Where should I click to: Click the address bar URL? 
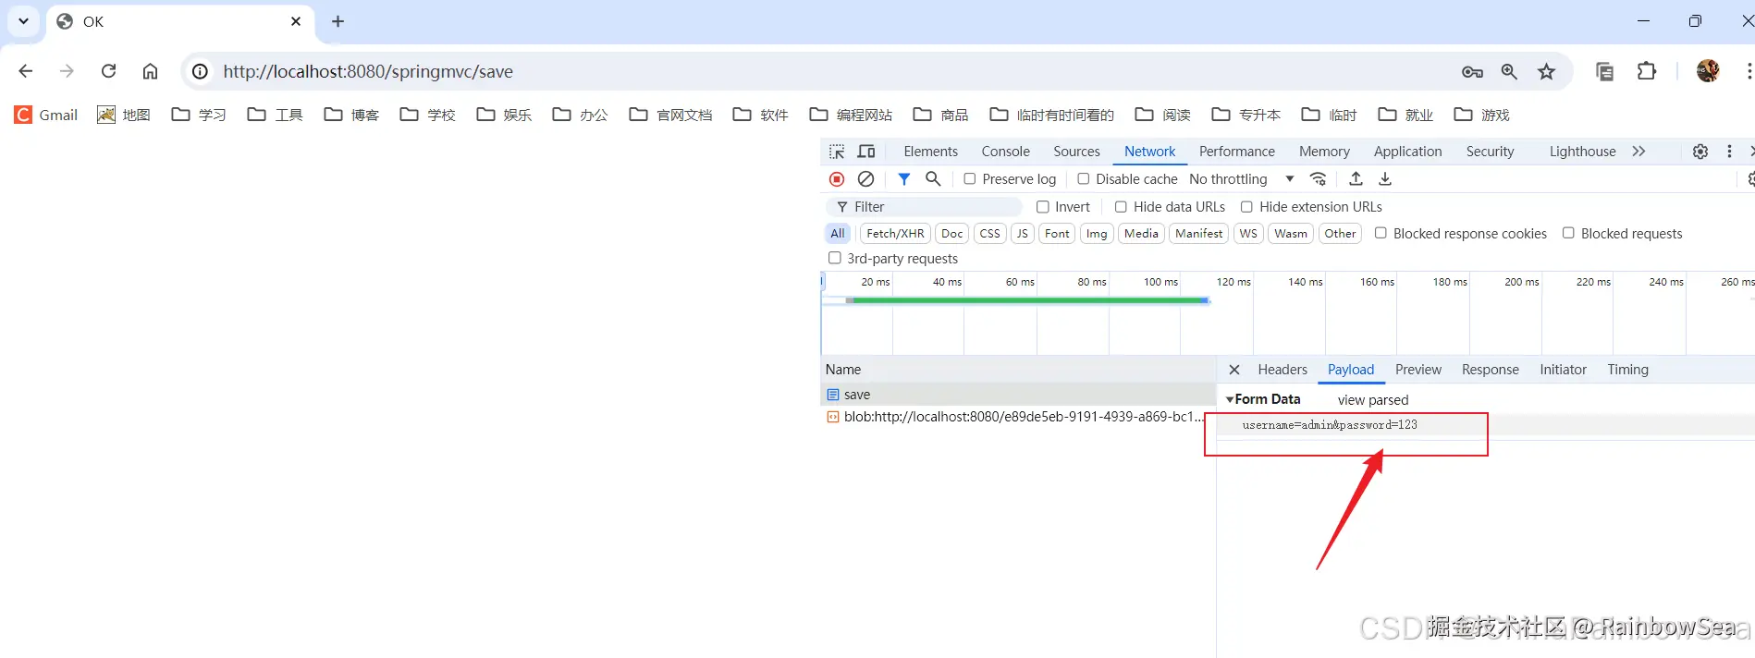[x=368, y=71]
